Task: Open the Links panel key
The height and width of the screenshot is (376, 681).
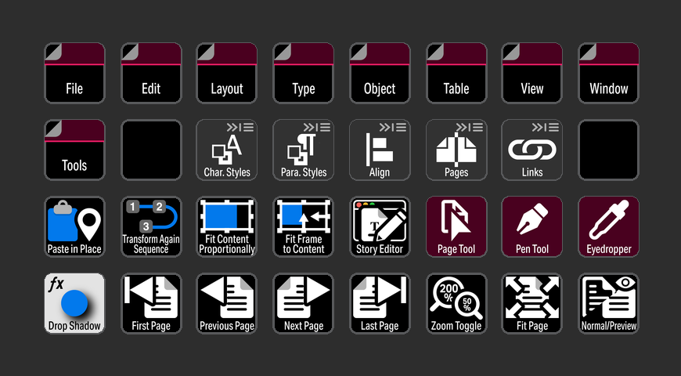Action: coord(532,150)
